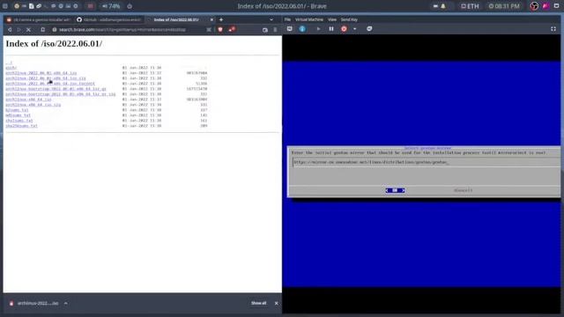This screenshot has height=317, width=564.
Task: Switch to the first Reddit tab
Action: tap(39, 19)
